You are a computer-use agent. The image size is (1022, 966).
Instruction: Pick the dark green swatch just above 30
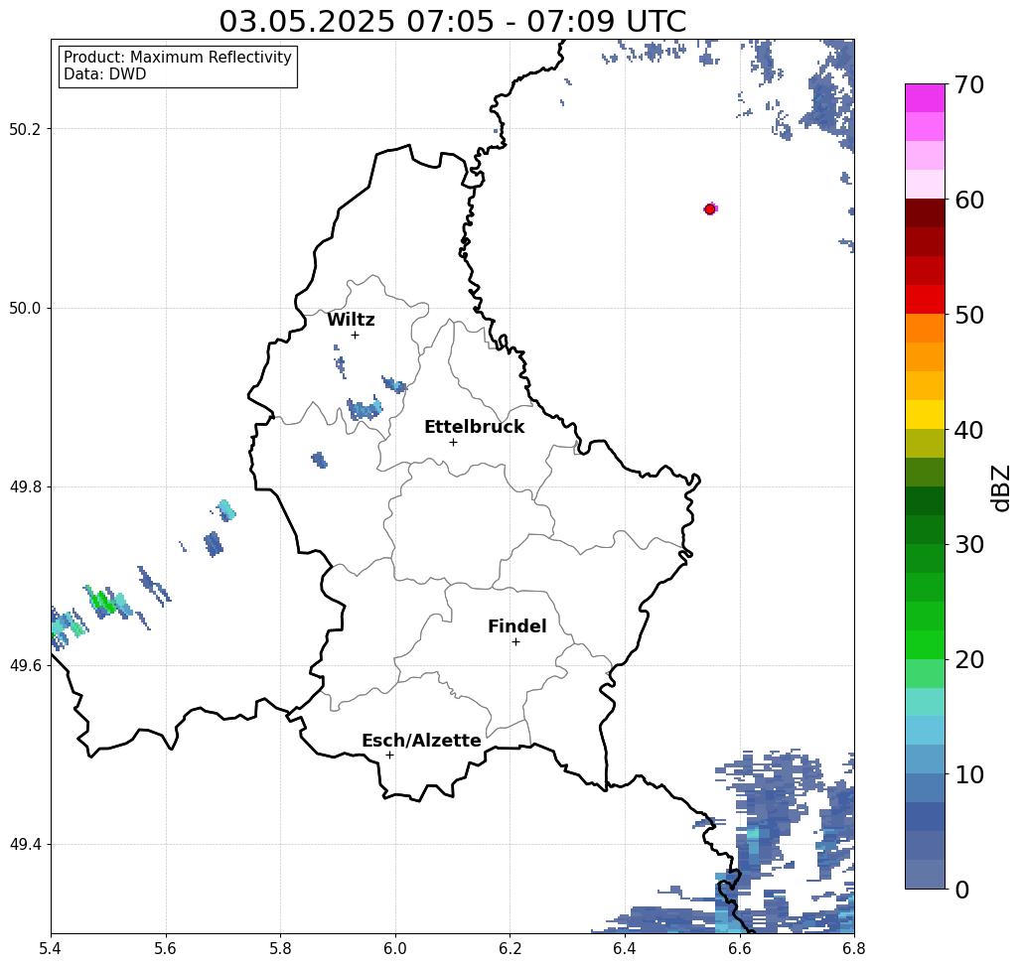click(925, 529)
